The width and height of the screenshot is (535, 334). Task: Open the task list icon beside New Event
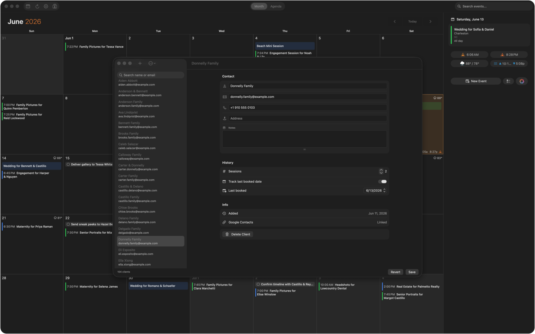[509, 81]
